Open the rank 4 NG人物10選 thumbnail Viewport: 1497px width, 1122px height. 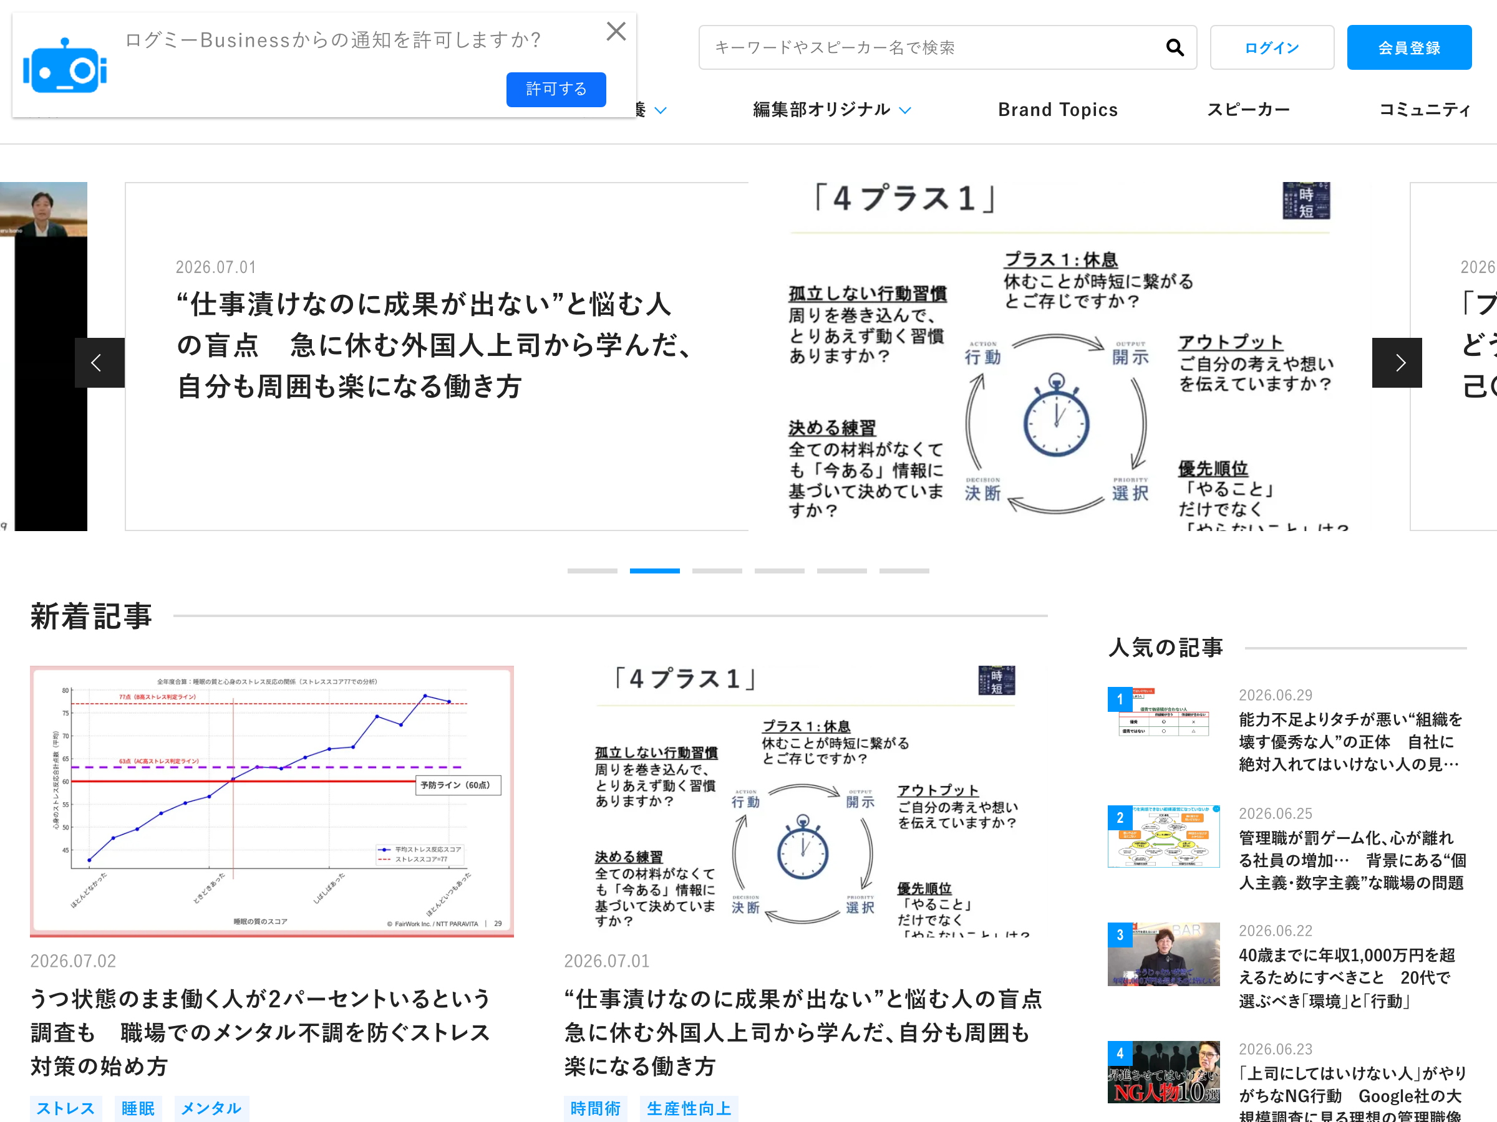click(1163, 1072)
